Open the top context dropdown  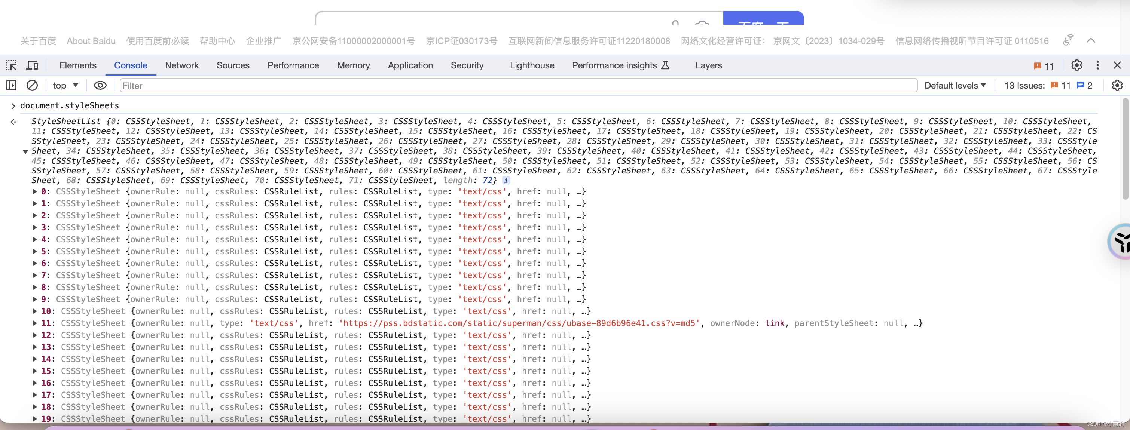pos(65,86)
